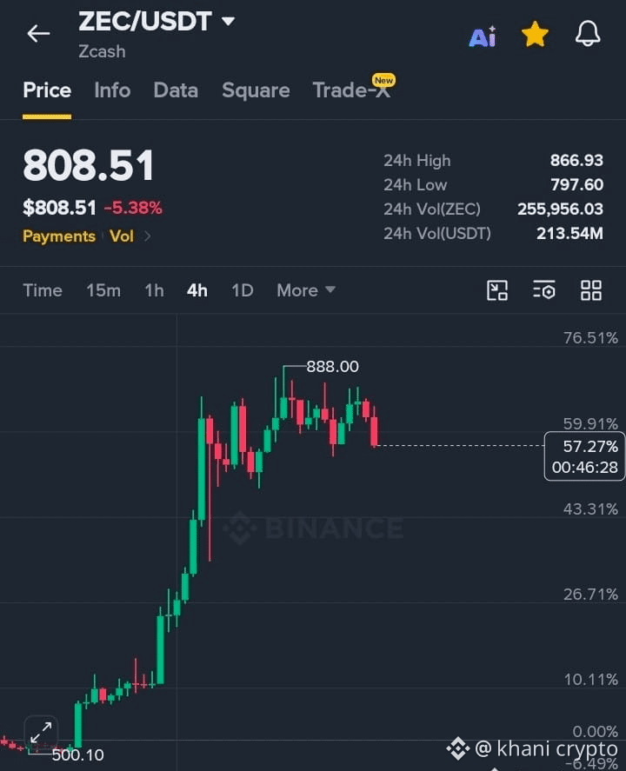Image resolution: width=626 pixels, height=771 pixels.
Task: Click the 24h Low label
Action: (415, 185)
